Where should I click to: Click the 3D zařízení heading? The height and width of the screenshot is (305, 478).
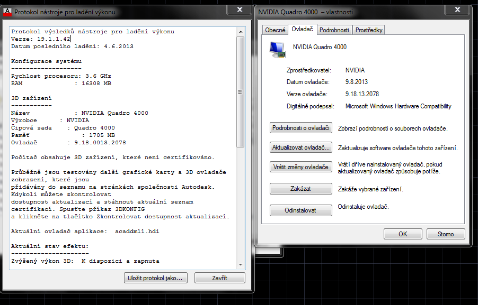click(x=31, y=98)
